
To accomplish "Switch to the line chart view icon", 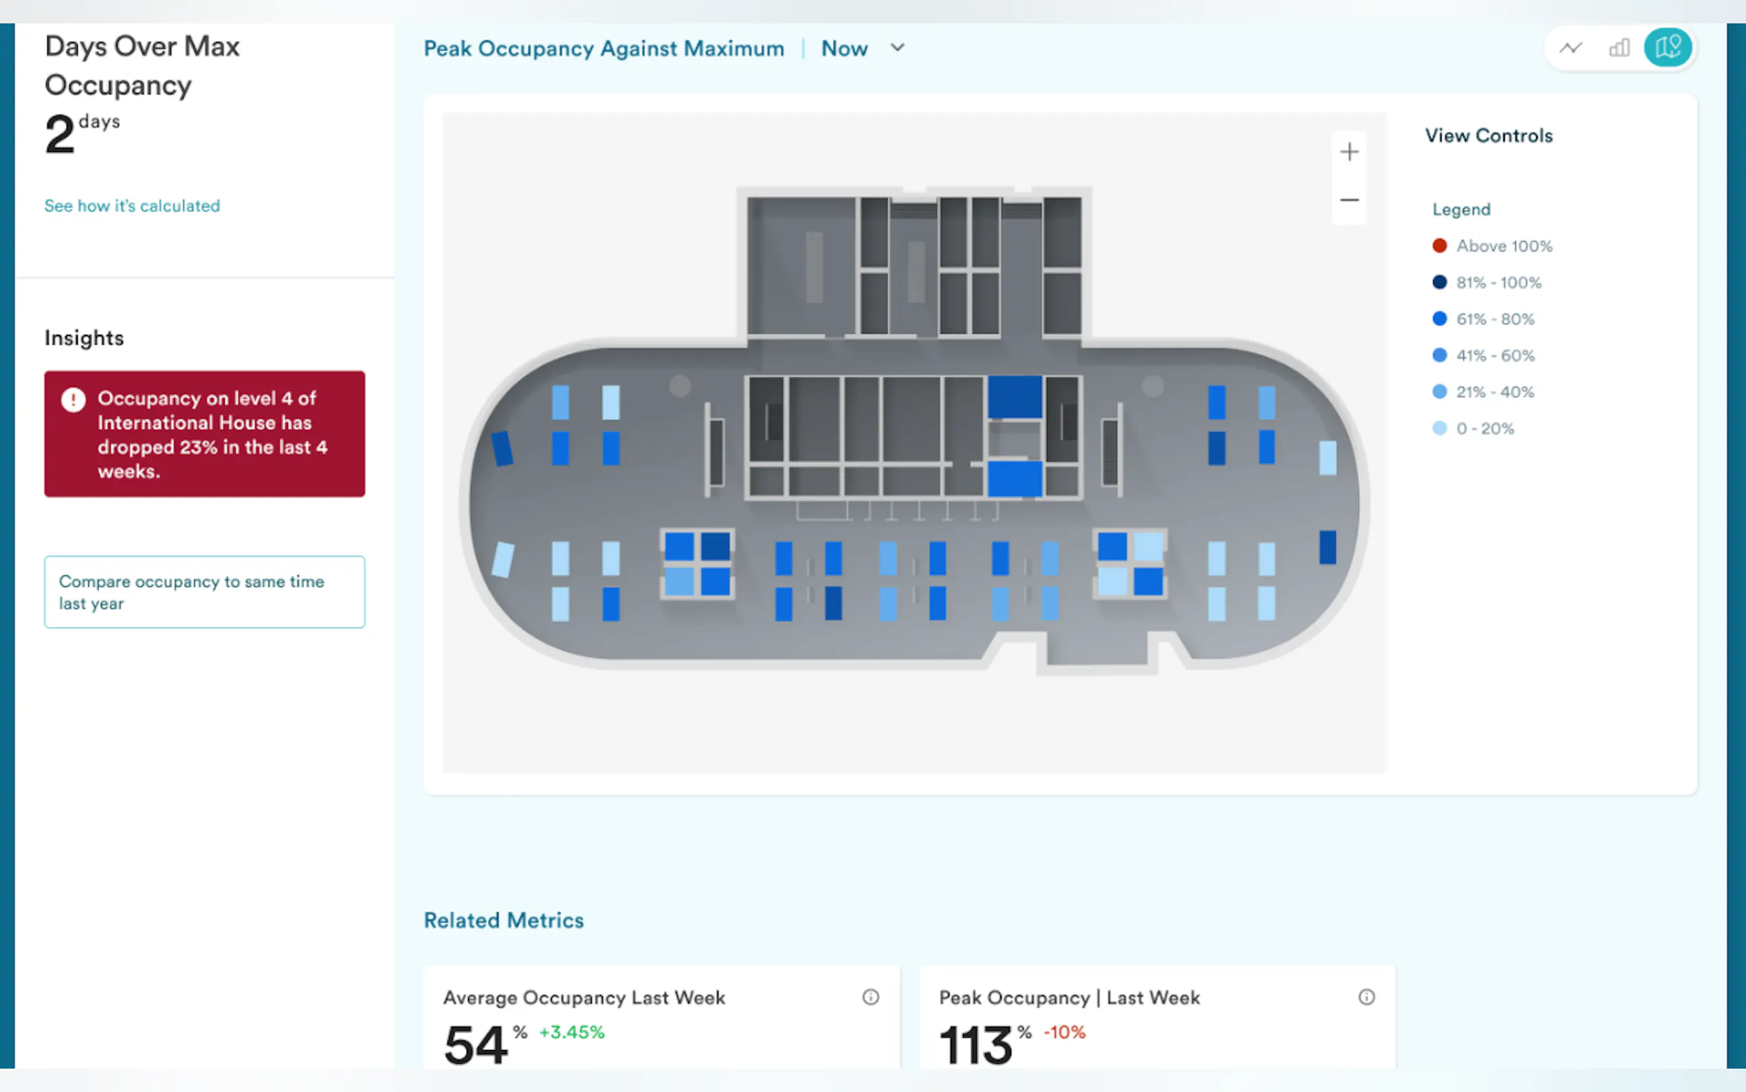I will [1571, 48].
